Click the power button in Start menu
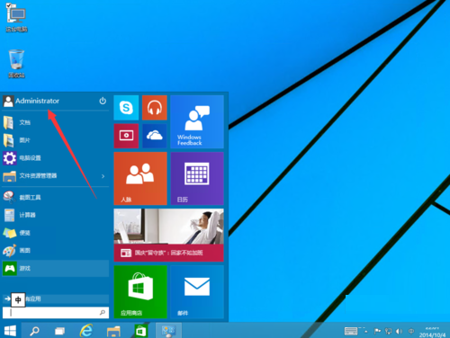The image size is (450, 338). coord(103,101)
